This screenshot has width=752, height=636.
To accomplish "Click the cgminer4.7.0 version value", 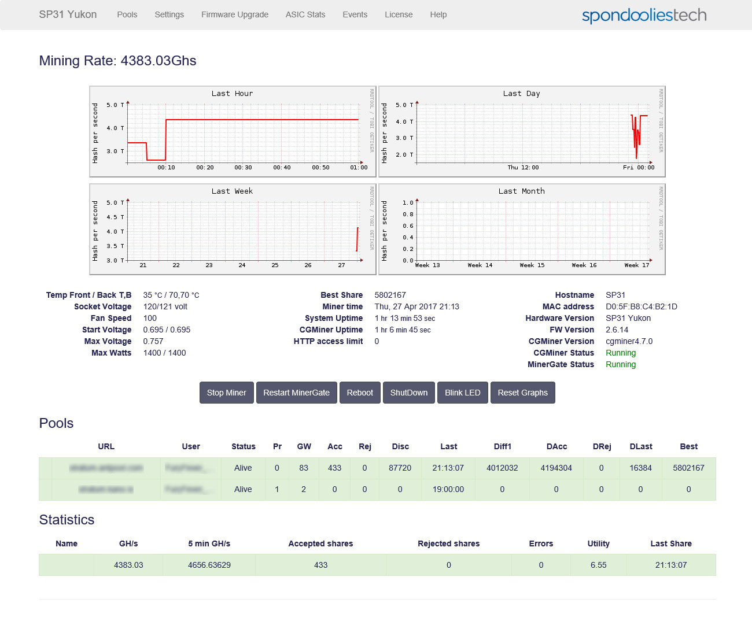I will click(629, 341).
